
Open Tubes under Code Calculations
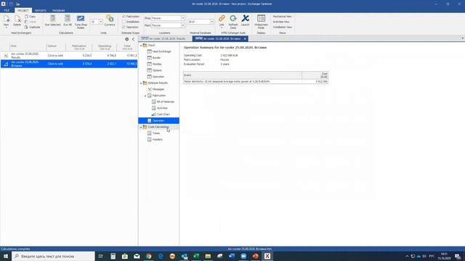pyautogui.click(x=156, y=133)
